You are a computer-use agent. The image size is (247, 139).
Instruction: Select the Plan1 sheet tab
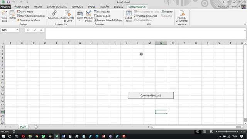click(23, 127)
